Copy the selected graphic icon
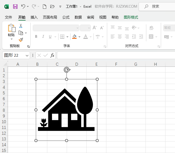Image resolution: width=175 pixels, height=153 pixels. (x=21, y=33)
